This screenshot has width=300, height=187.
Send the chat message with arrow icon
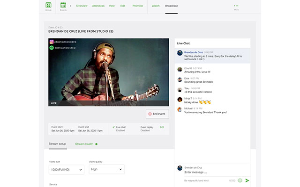(x=247, y=180)
